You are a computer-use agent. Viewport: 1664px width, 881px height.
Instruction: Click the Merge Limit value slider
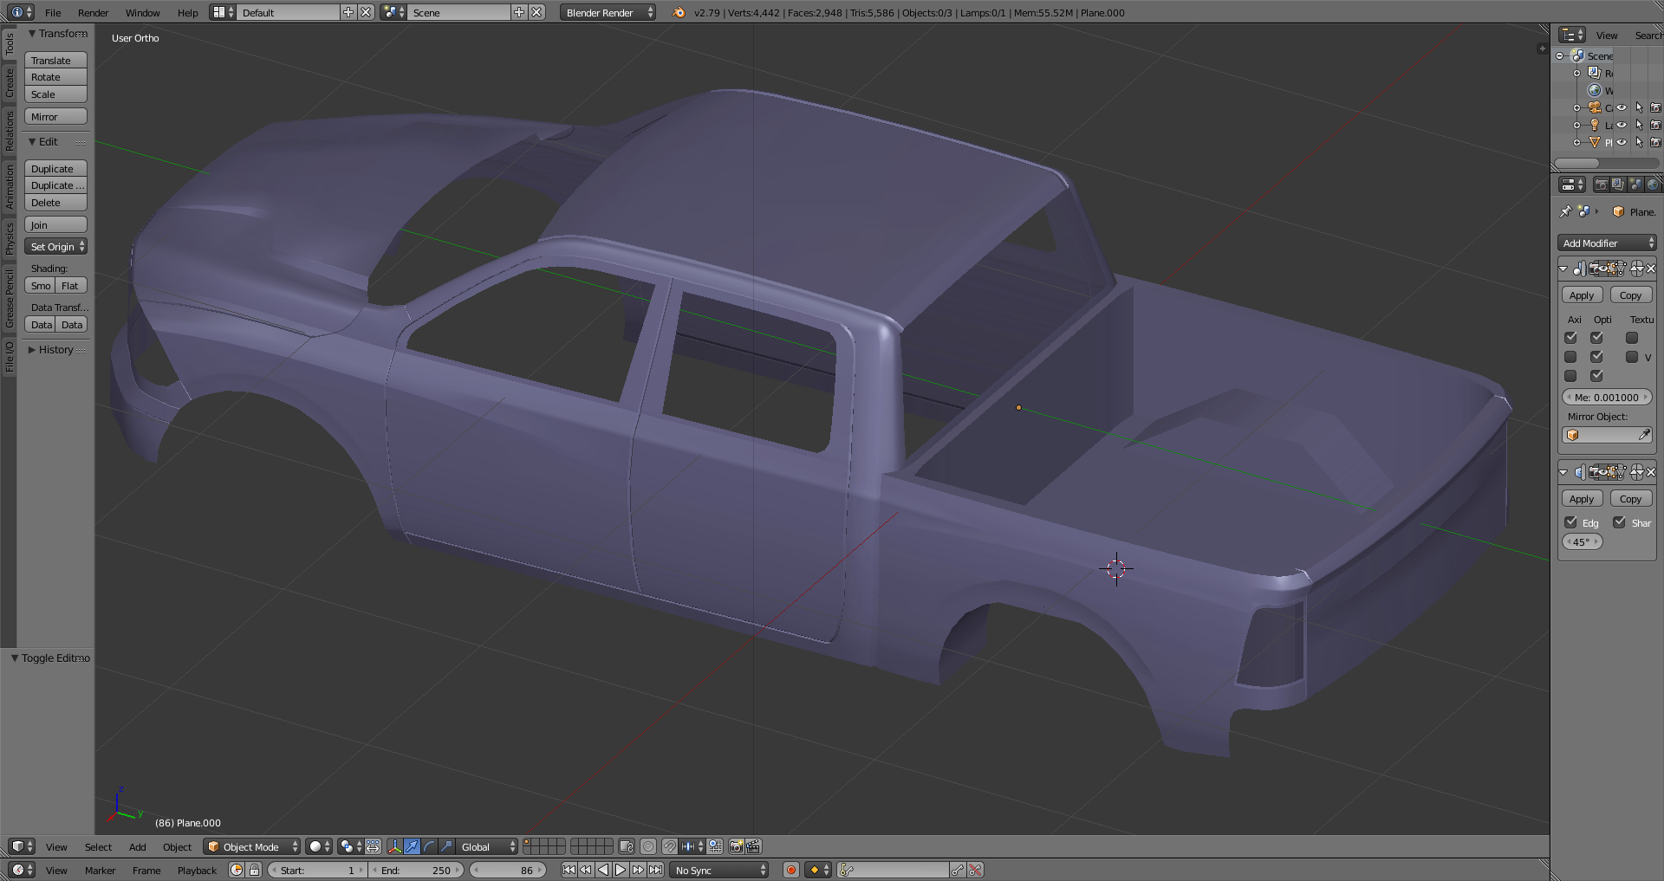pyautogui.click(x=1607, y=397)
